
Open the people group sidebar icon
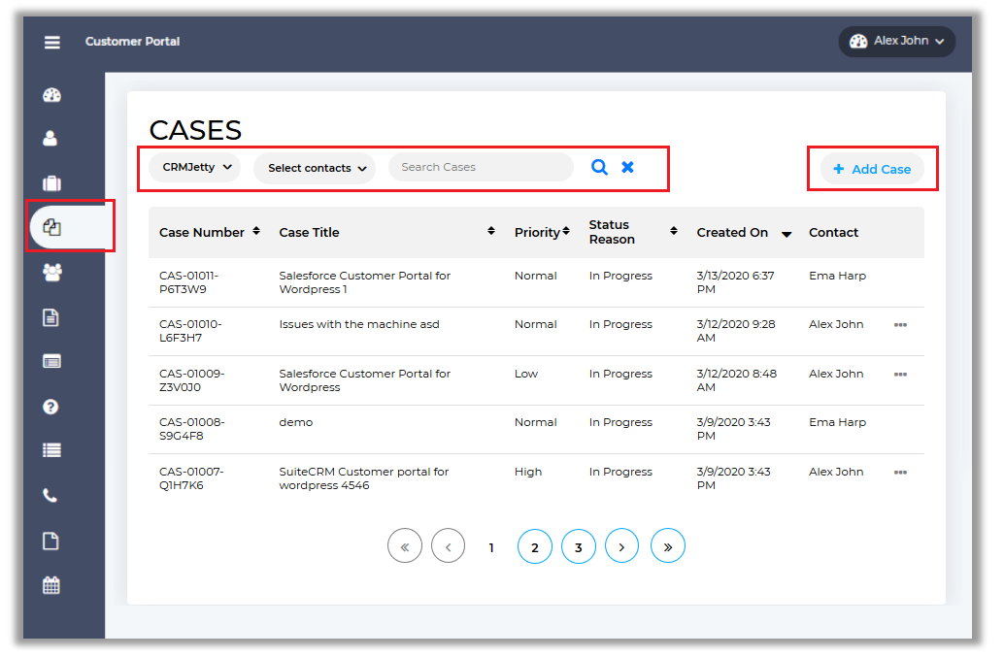click(51, 273)
